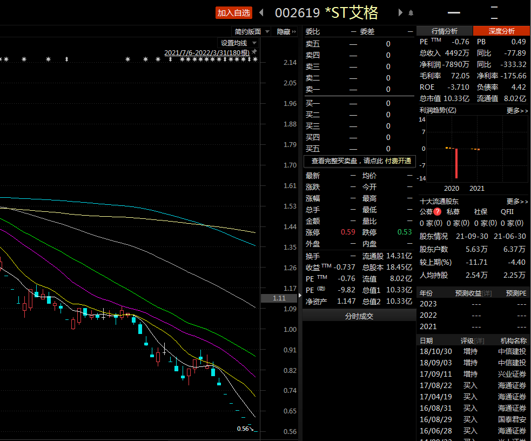Switch to the 深度分析 tab

coord(501,31)
